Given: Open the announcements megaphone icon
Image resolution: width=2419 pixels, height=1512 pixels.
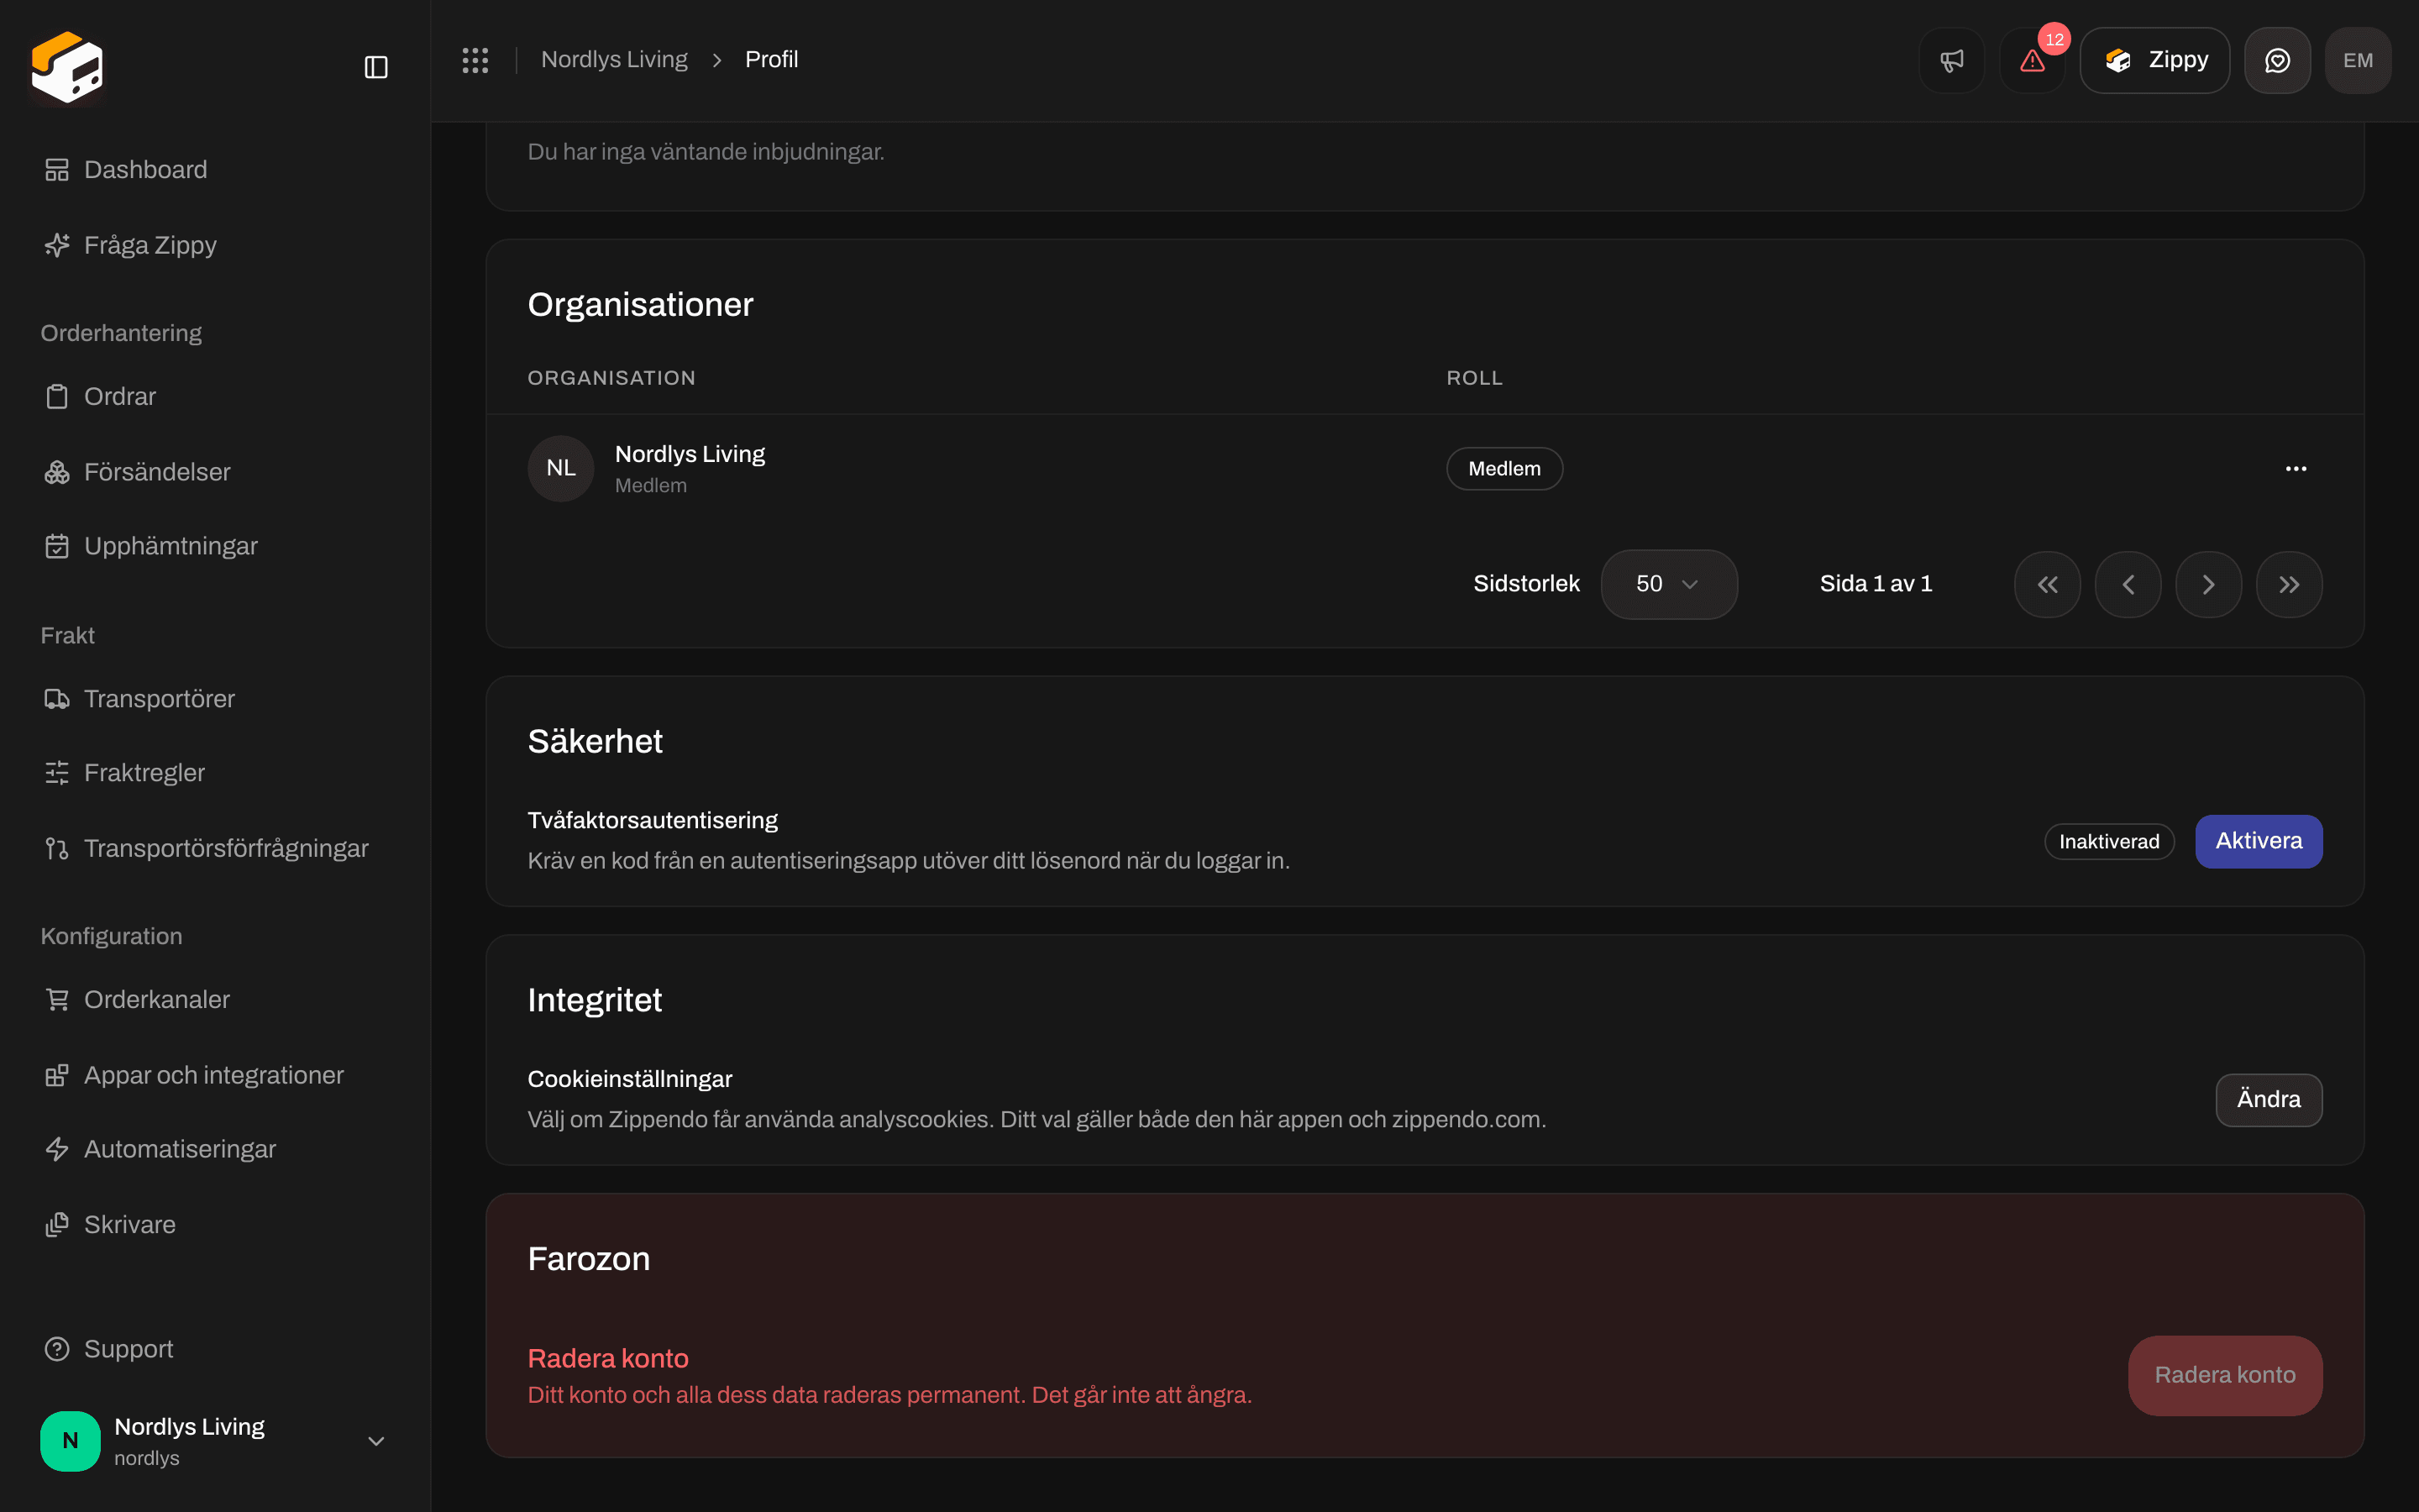Looking at the screenshot, I should 1951,60.
